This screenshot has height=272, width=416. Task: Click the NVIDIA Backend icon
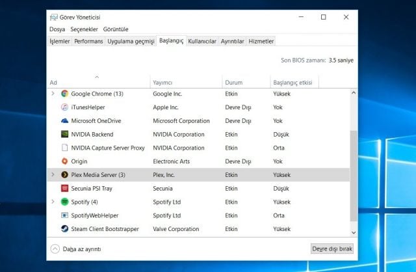pyautogui.click(x=64, y=134)
